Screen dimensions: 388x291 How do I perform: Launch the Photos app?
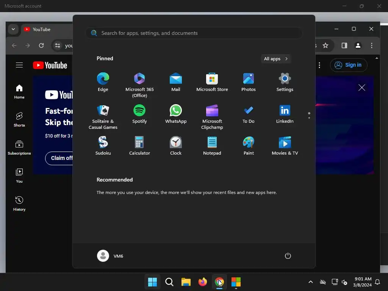(249, 82)
